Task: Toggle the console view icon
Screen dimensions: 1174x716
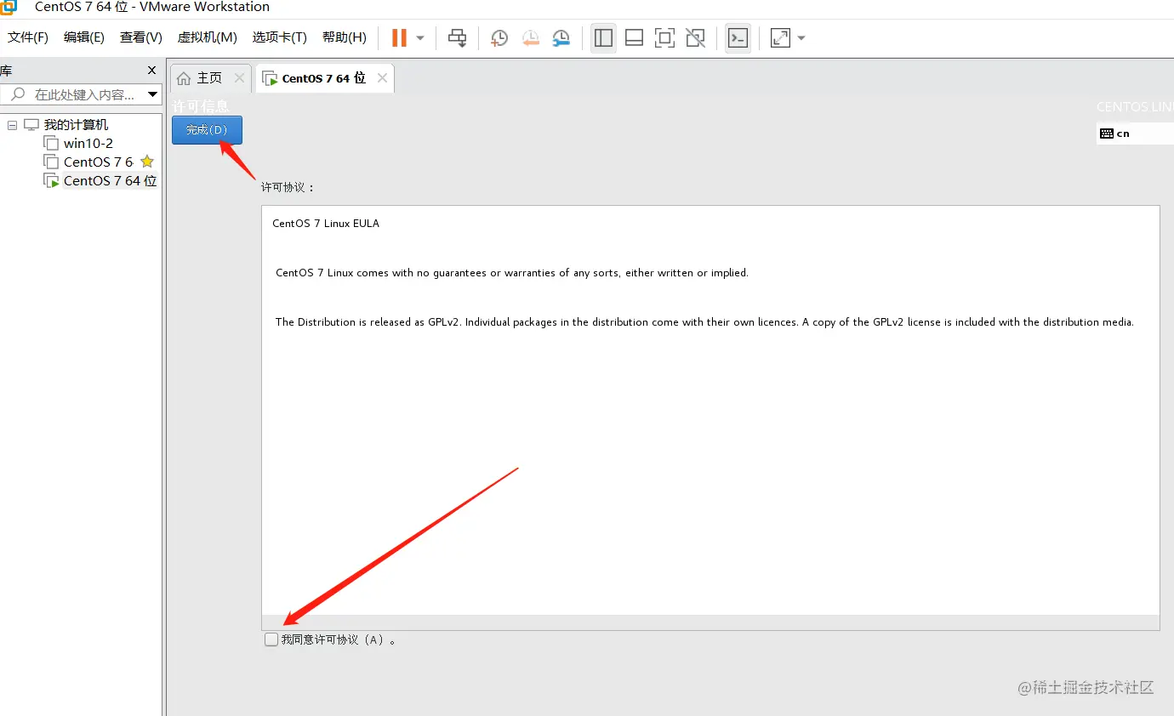Action: tap(738, 38)
